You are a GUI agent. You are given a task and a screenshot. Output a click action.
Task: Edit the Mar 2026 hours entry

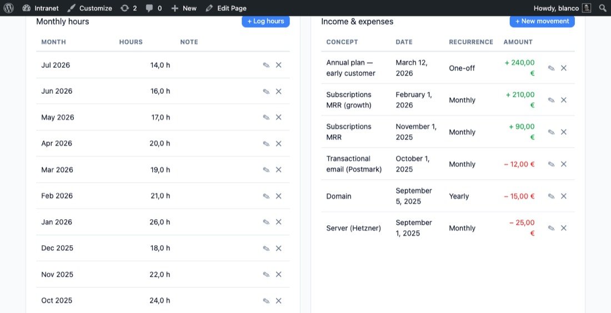[266, 170]
